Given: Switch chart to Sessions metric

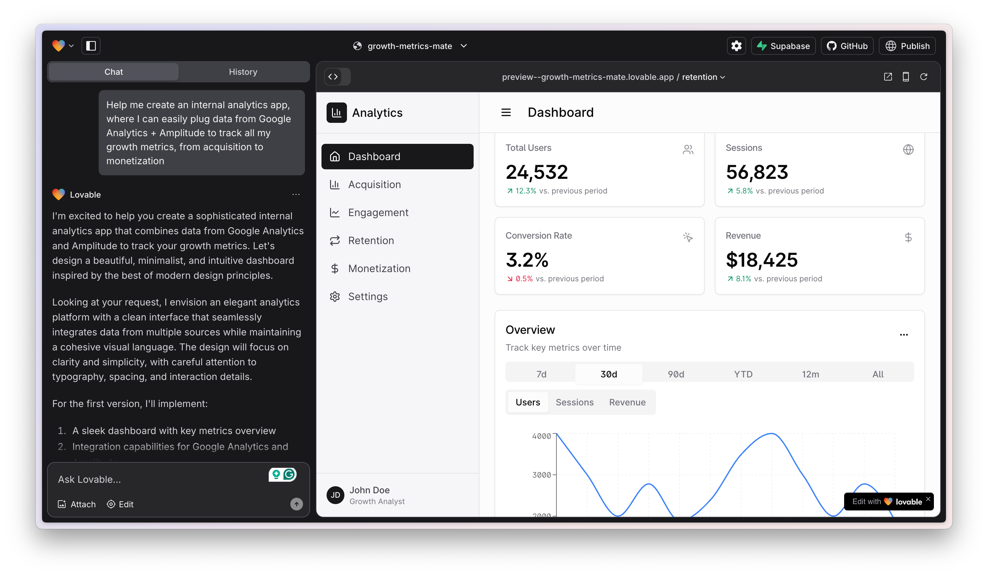Looking at the screenshot, I should (575, 402).
